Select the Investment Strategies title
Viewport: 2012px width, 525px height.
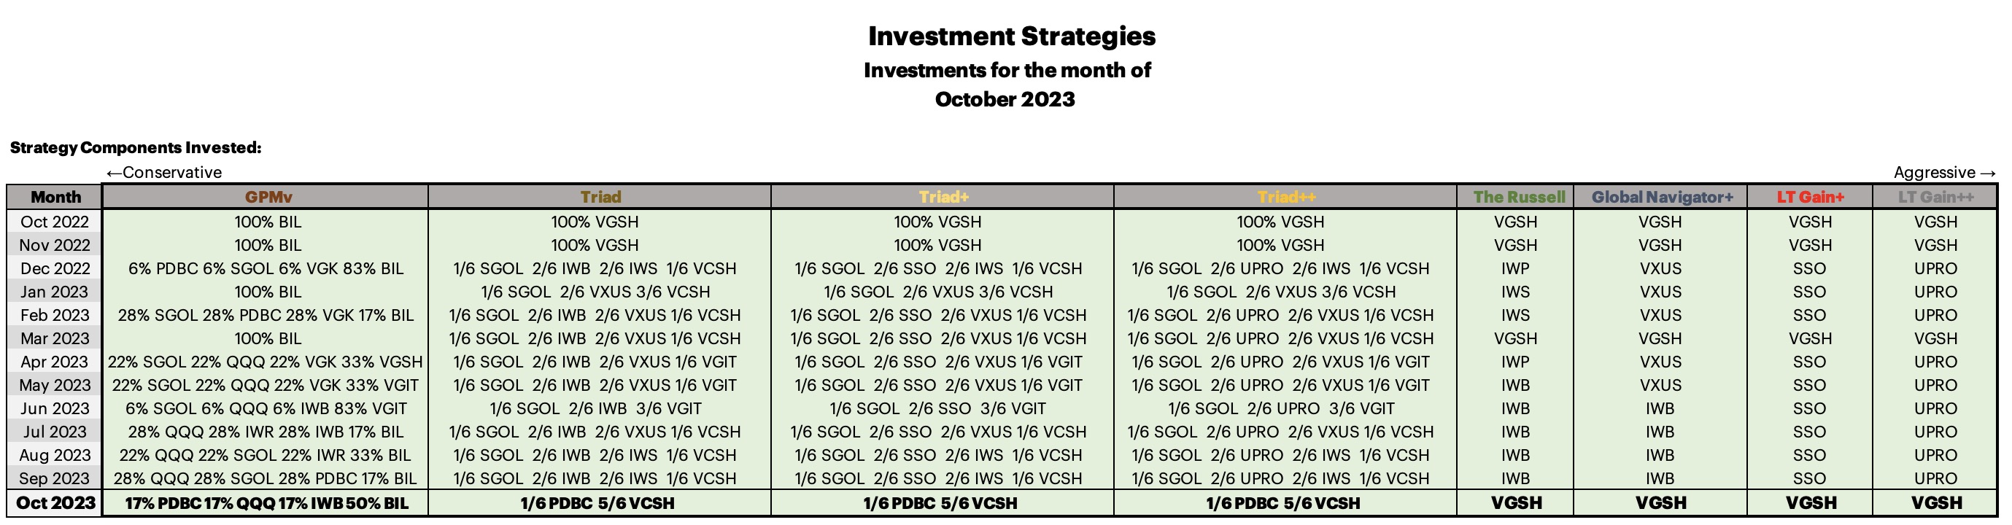1011,36
